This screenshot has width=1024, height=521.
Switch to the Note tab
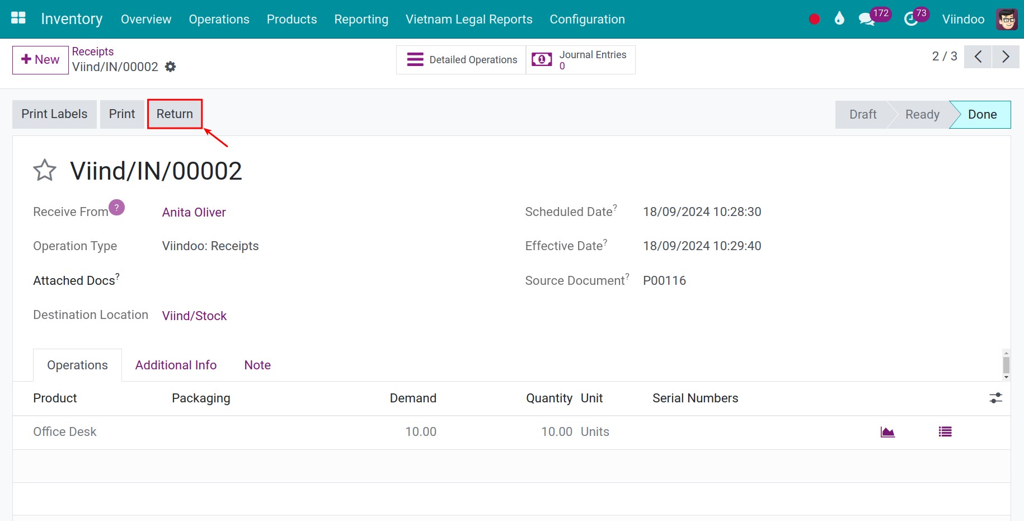[257, 365]
